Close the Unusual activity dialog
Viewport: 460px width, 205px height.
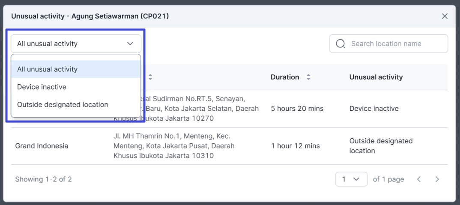pos(445,16)
